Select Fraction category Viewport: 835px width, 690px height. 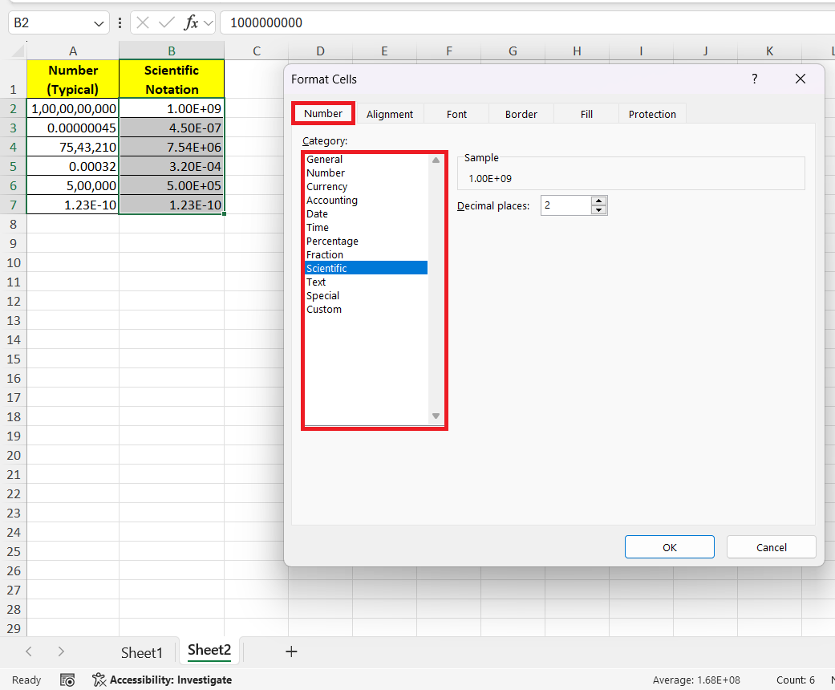366,254
